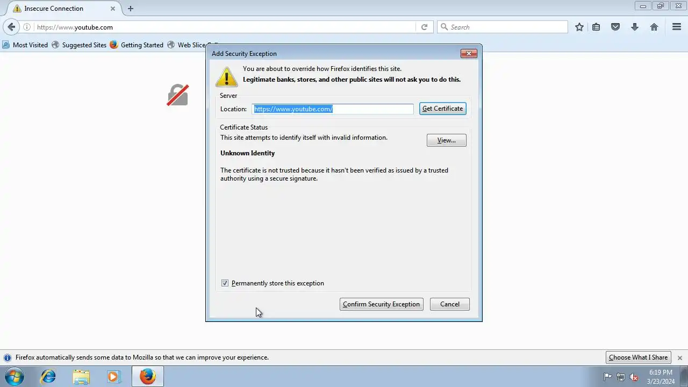Image resolution: width=688 pixels, height=387 pixels.
Task: Open Internet Explorer from the taskbar
Action: 48,376
